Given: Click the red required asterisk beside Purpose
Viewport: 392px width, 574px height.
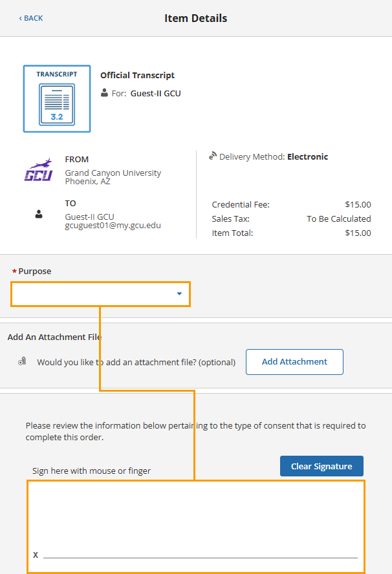Looking at the screenshot, I should tap(14, 271).
